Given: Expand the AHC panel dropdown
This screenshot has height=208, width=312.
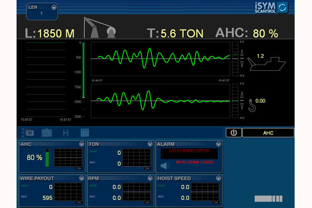Looking at the screenshot, I should click(82, 144).
